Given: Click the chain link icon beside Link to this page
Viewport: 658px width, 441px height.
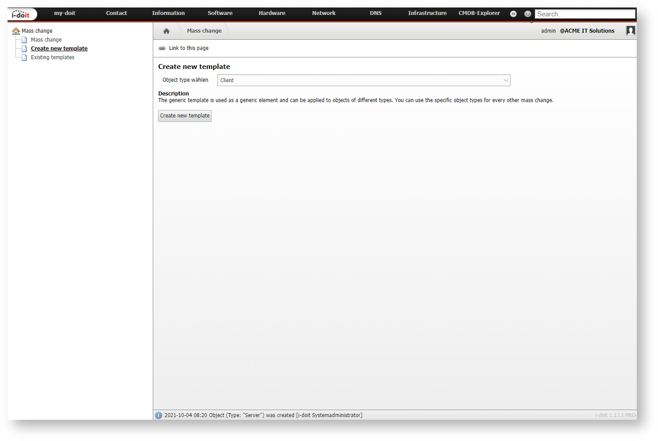Looking at the screenshot, I should [162, 48].
